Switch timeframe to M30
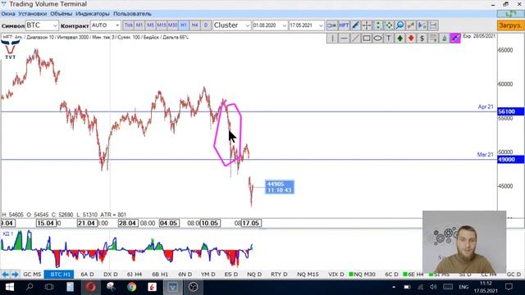Screen dimensions: 525x295 pos(172,25)
